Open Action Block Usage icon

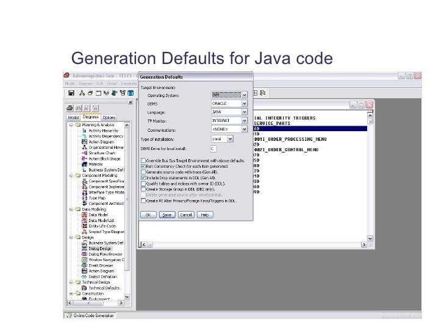[84, 159]
